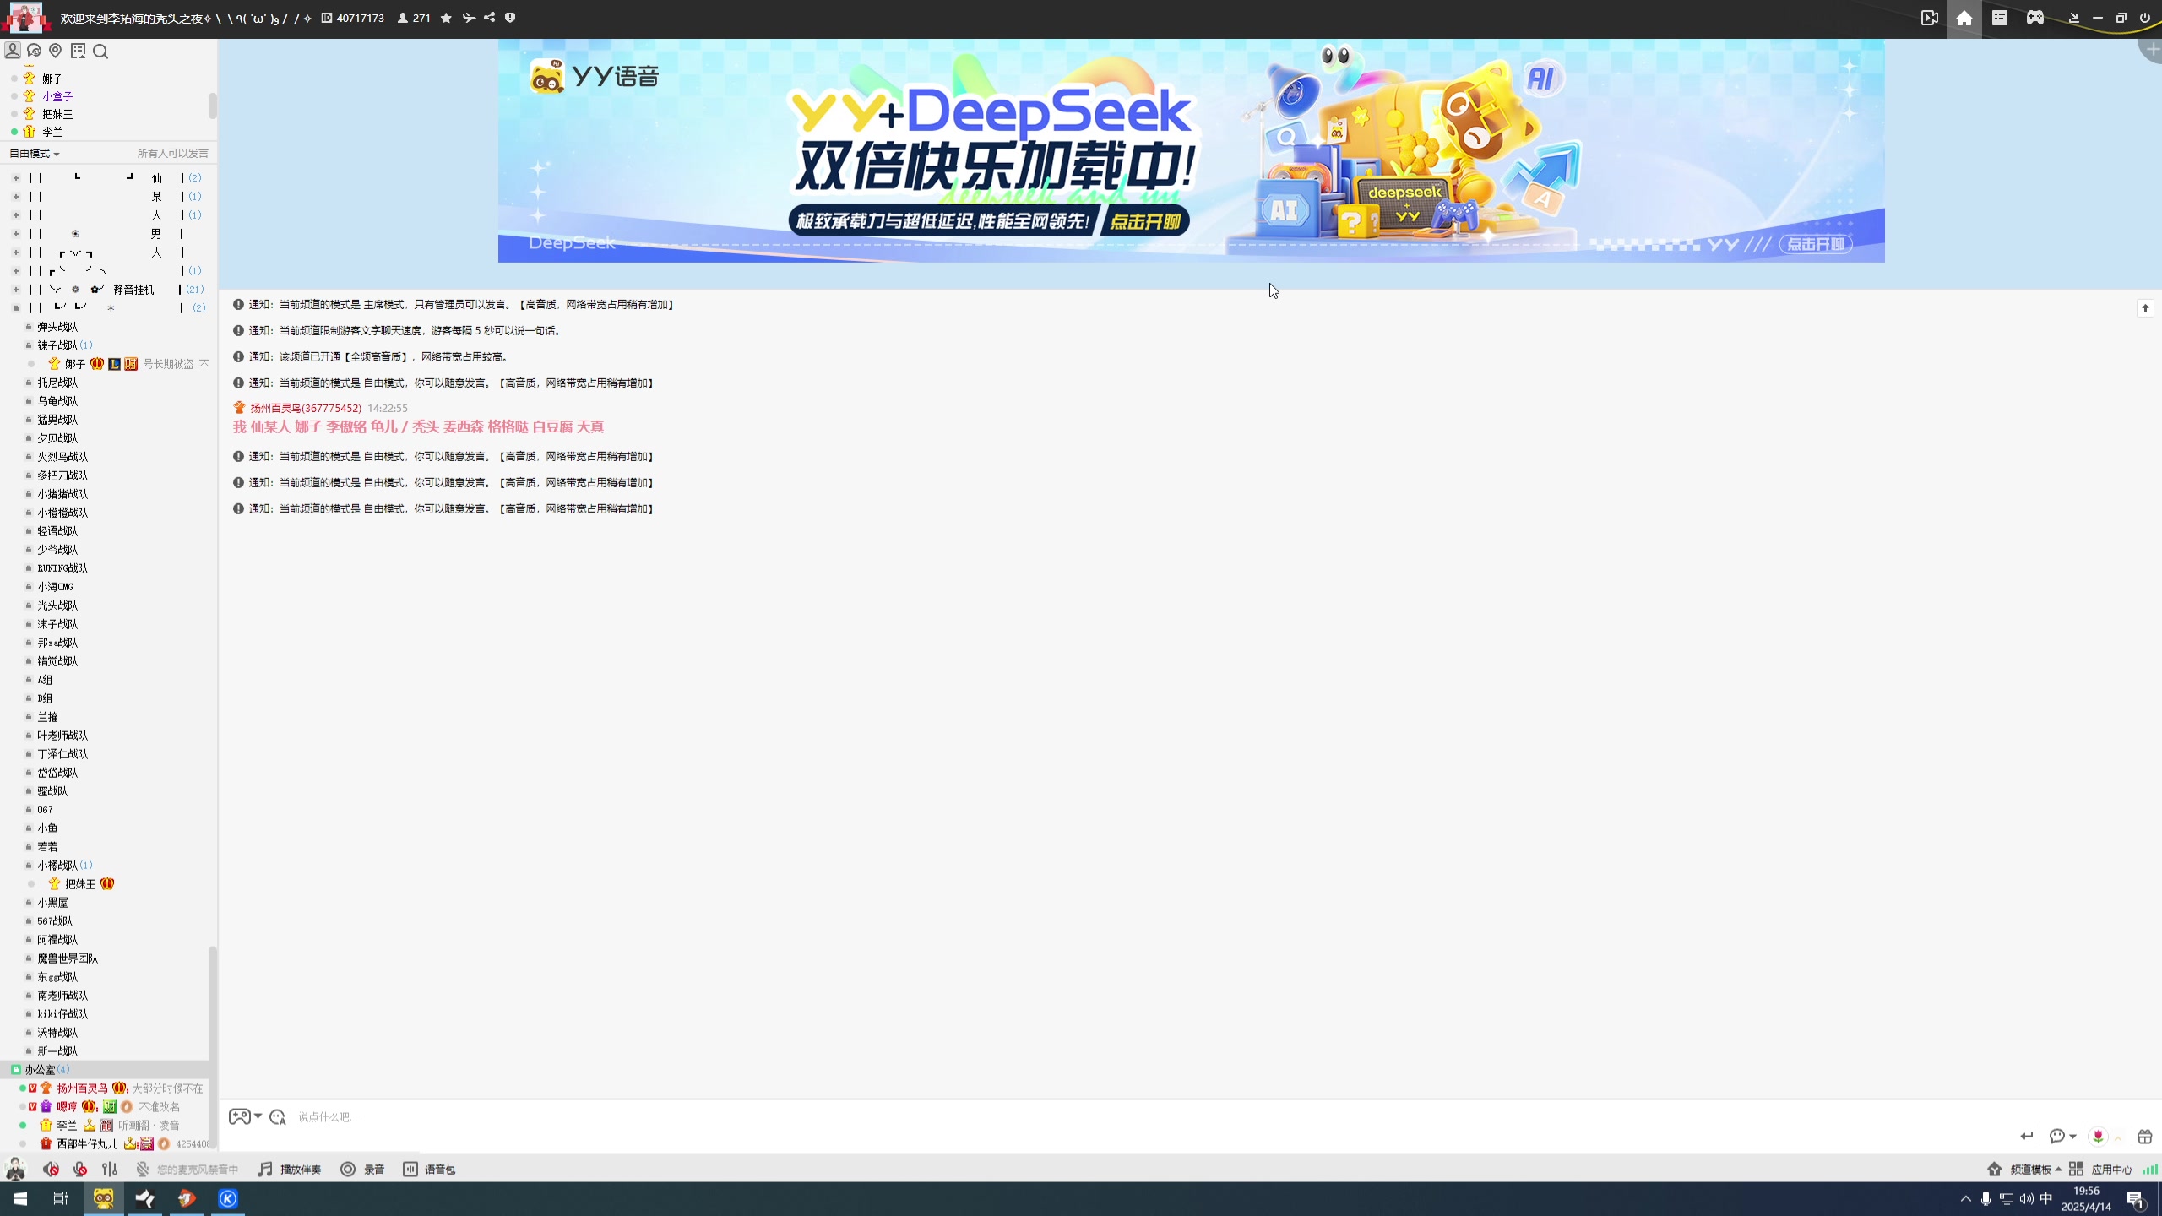The image size is (2162, 1216).
Task: Expand the 静音挂机 channel group
Action: 15,290
